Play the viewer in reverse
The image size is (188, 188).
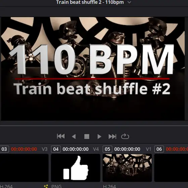pos(74,136)
